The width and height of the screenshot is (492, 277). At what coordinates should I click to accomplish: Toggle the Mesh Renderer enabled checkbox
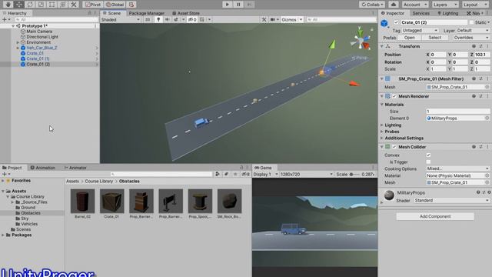pos(394,96)
